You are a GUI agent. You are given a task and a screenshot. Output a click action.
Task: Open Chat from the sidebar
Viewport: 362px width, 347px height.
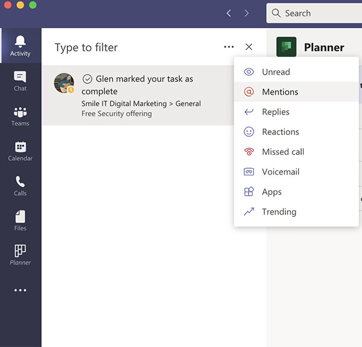(x=21, y=81)
